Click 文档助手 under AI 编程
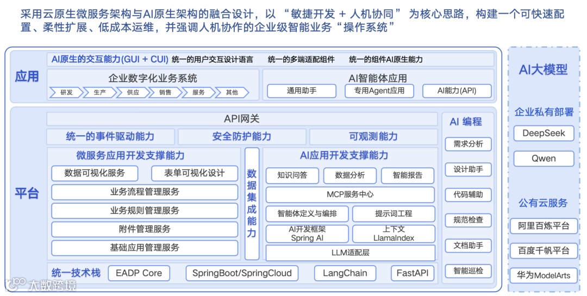 pyautogui.click(x=468, y=246)
